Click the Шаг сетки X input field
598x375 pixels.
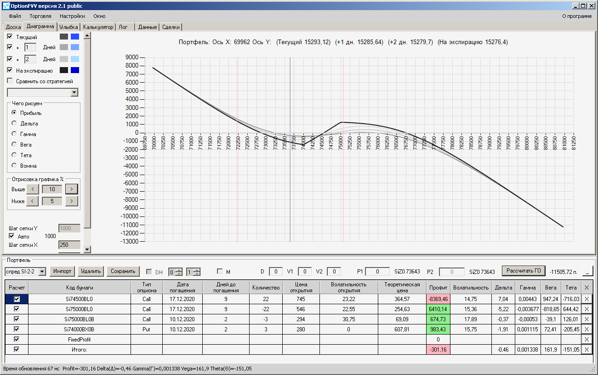69,245
